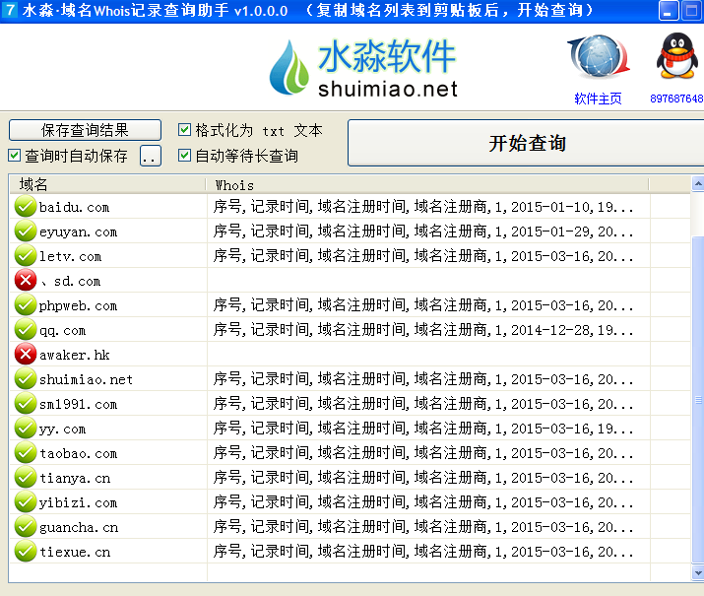Click green check icon beside taobao.com
The image size is (704, 596).
pyautogui.click(x=26, y=453)
